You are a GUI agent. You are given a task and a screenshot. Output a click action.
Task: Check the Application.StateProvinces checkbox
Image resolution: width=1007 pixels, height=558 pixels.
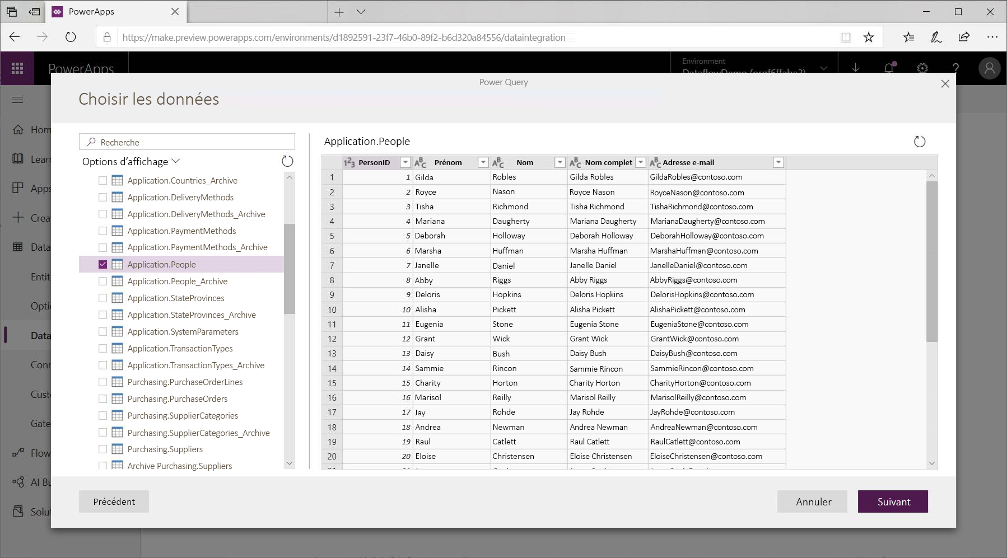102,298
